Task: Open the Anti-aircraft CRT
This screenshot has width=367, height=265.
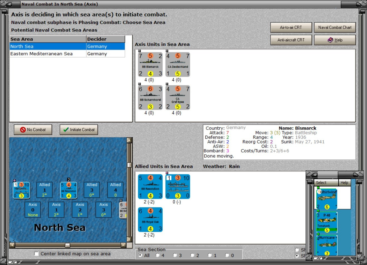Action: pos(291,40)
